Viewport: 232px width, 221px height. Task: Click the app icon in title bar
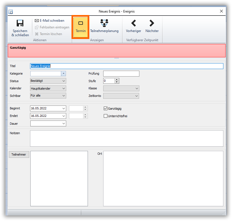11,12
